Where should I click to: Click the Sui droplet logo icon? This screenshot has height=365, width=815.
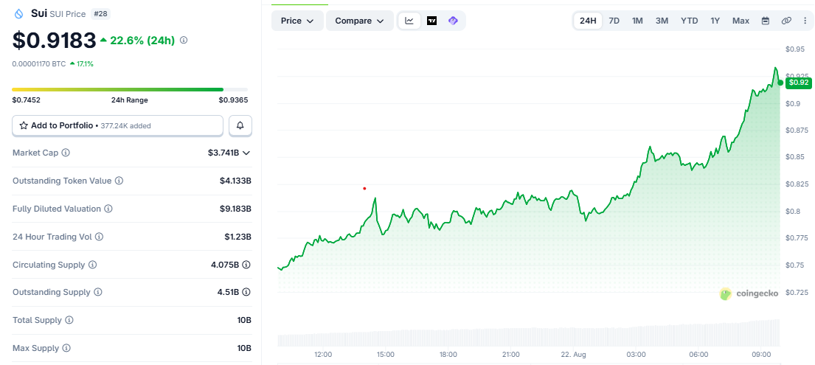pyautogui.click(x=19, y=13)
